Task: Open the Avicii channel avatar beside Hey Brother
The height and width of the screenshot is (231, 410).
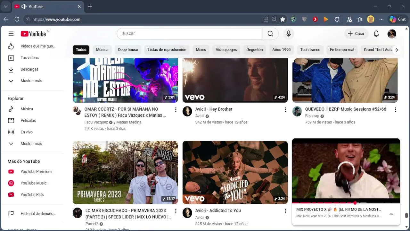Action: click(187, 111)
